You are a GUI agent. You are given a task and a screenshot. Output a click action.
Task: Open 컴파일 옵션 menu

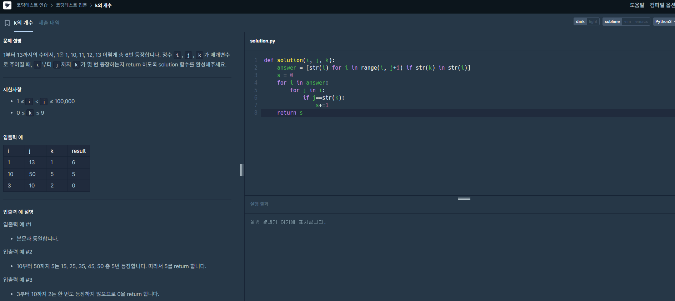(662, 5)
